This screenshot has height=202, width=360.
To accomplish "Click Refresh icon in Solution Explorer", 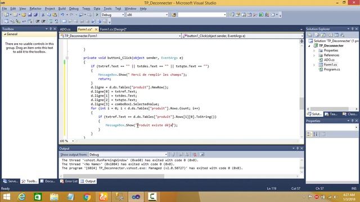I will click(x=323, y=35).
